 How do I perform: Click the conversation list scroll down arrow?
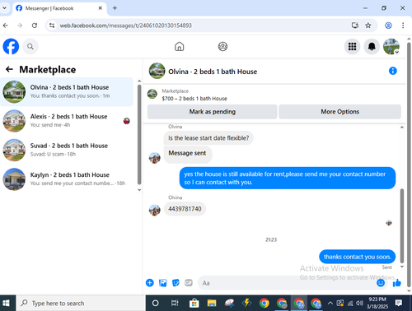[x=139, y=190]
